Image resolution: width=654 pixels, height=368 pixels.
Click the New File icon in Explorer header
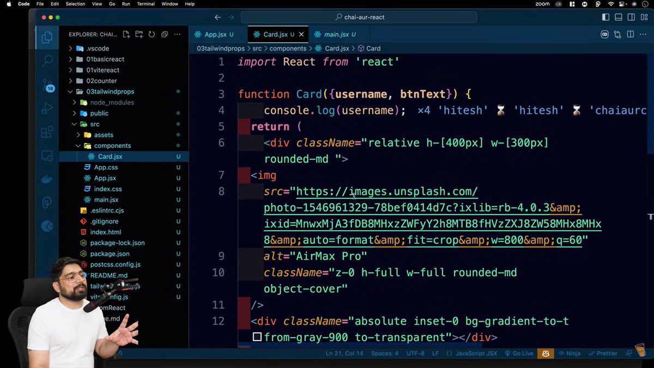(126, 34)
